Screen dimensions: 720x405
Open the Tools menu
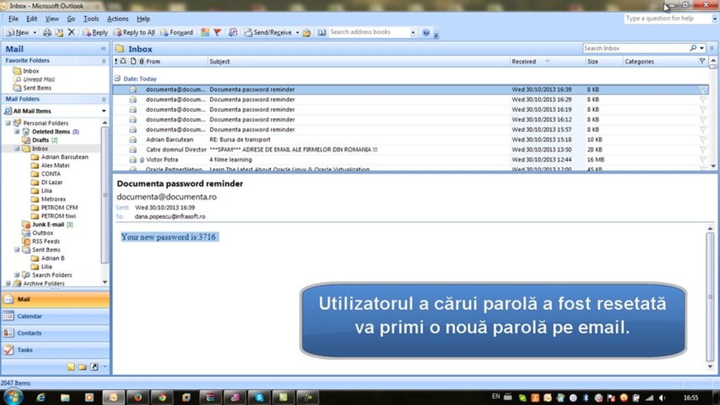[x=91, y=19]
